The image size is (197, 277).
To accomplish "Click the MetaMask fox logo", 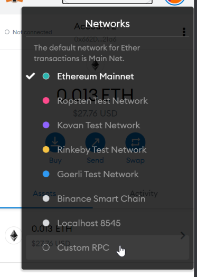I will click(14, 1).
